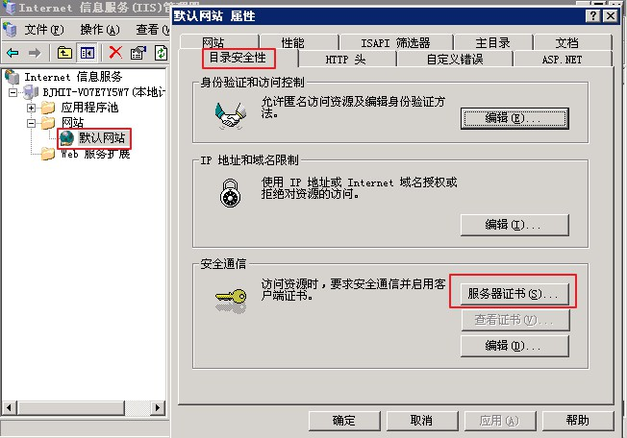Toggle the show/hide console tree icon
Screen dimensions: 627x438
pos(88,53)
